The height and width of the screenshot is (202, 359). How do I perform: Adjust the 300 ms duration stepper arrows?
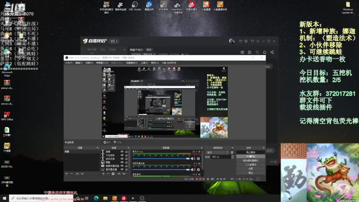(x=232, y=157)
